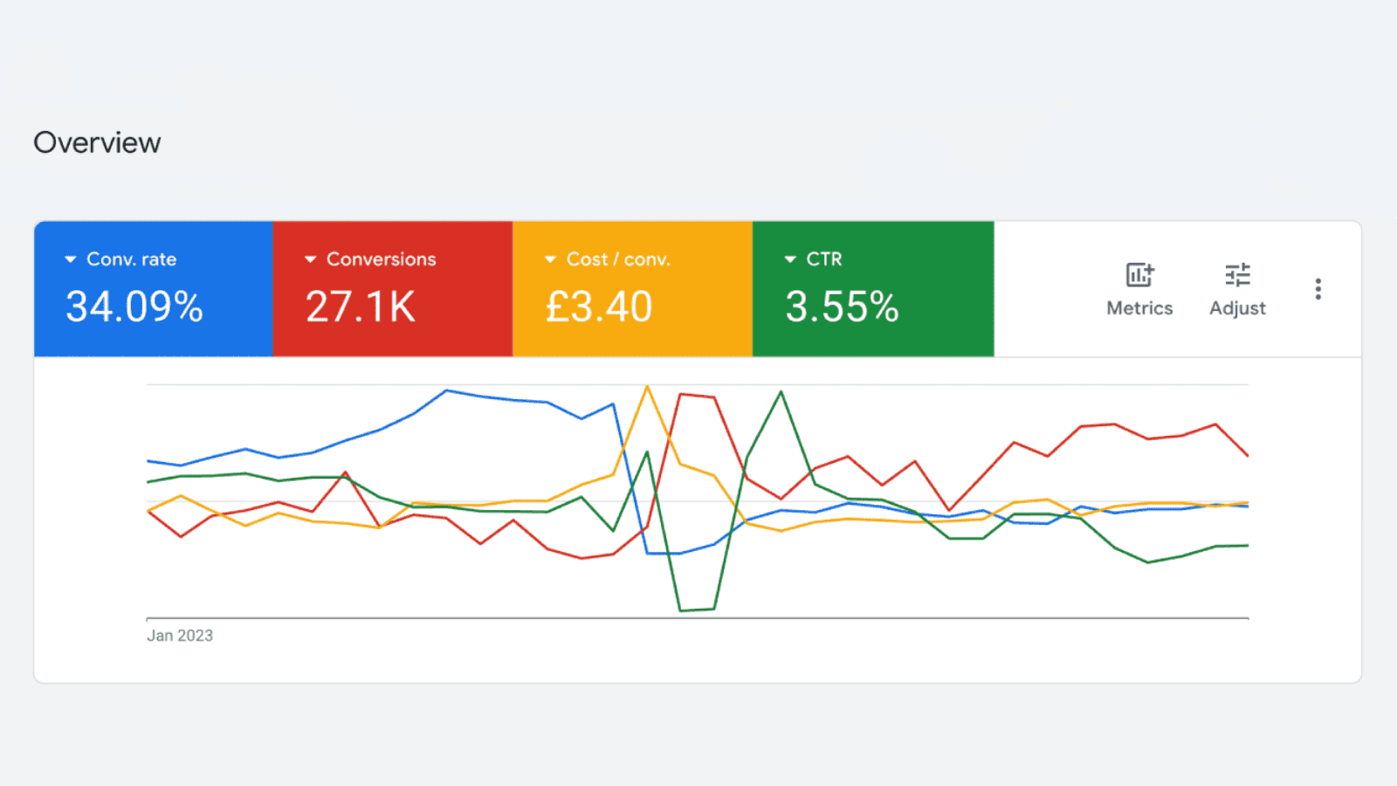Viewport: 1397px width, 786px height.
Task: Expand the Conversions metric dropdown arrow
Action: point(310,259)
